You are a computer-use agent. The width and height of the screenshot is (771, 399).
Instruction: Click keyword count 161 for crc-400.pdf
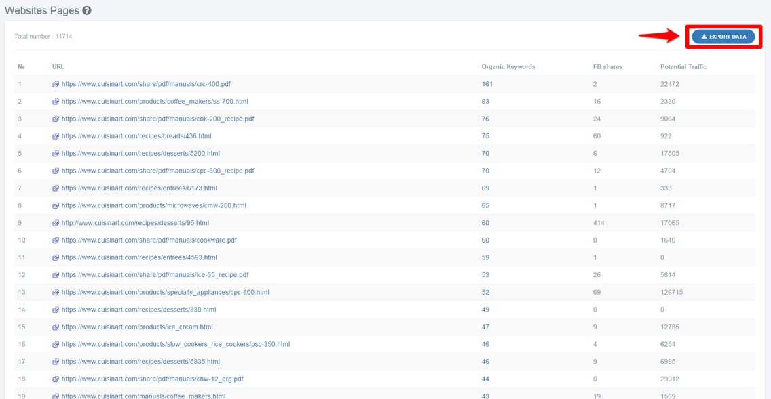pyautogui.click(x=486, y=83)
